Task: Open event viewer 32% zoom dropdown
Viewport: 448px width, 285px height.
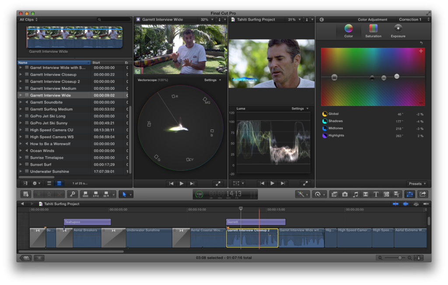Action: [207, 19]
